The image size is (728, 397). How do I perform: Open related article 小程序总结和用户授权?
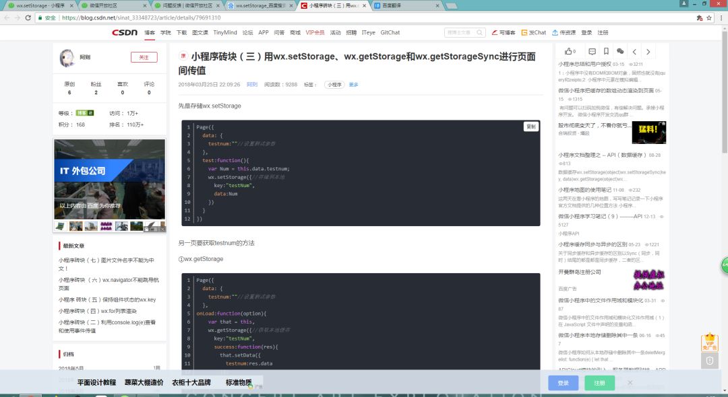pos(584,64)
